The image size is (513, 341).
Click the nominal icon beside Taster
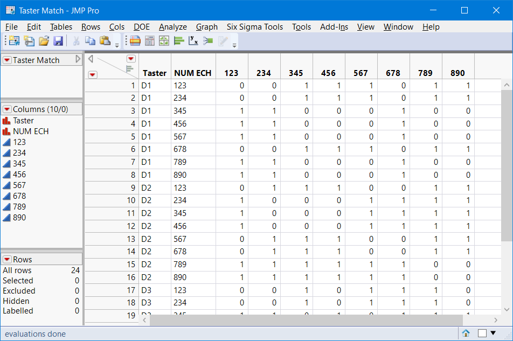pyautogui.click(x=6, y=121)
